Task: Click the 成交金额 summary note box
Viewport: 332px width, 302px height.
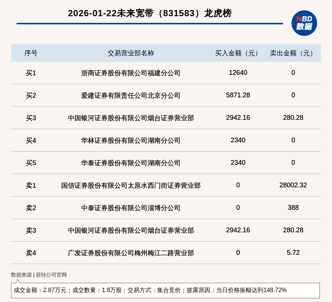Action: click(165, 290)
